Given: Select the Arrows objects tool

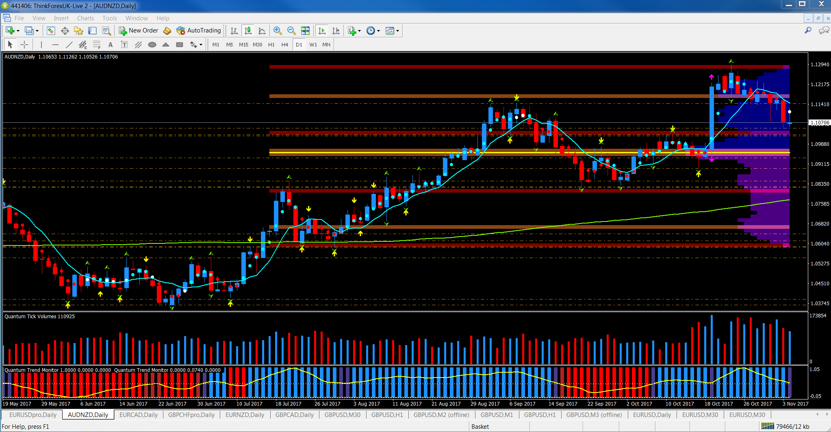Looking at the screenshot, I should [x=193, y=45].
